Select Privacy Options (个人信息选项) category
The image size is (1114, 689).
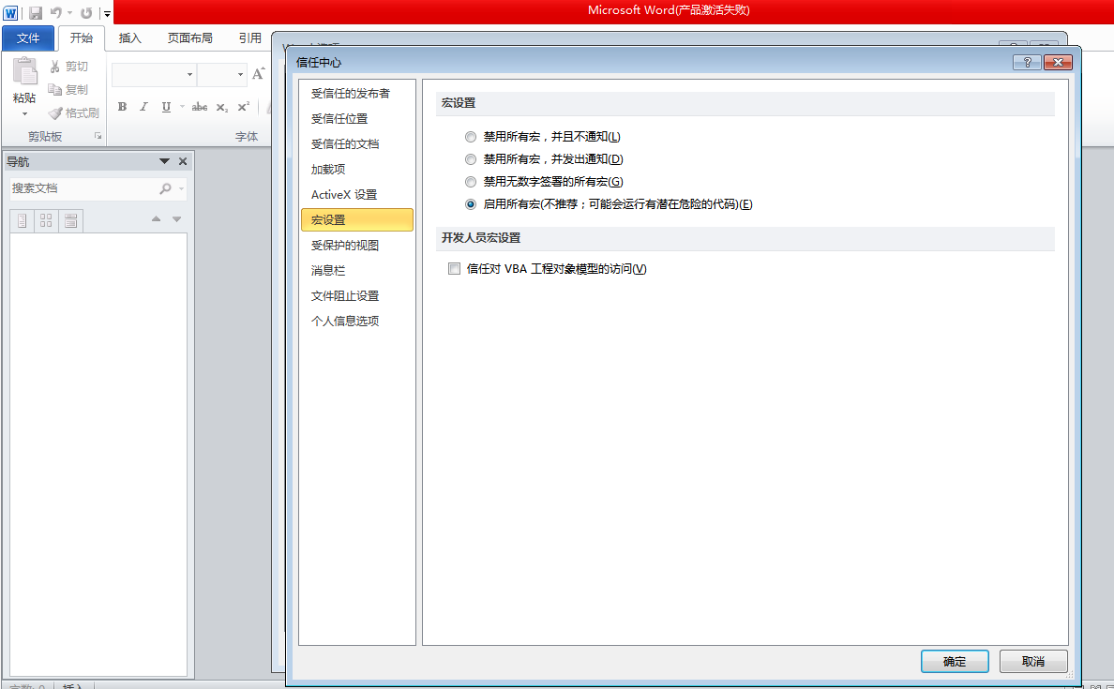tap(357, 321)
